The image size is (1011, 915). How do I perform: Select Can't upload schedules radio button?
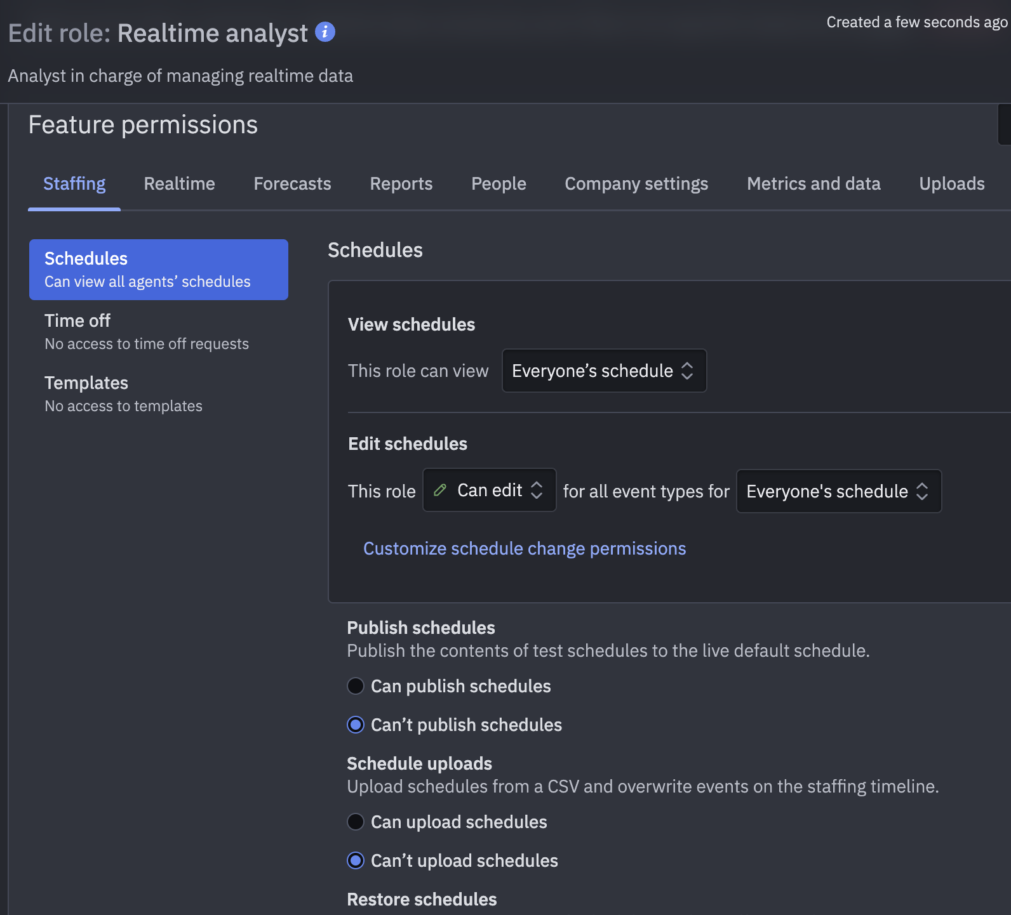356,860
